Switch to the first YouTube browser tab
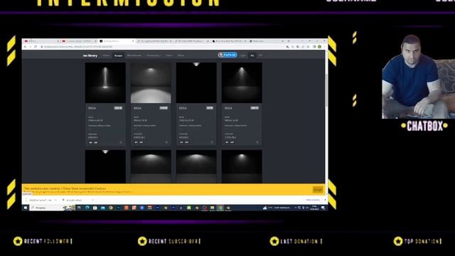 coord(41,41)
